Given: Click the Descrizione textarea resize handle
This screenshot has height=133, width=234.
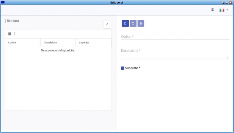Looking at the screenshot, I should point(227,58).
